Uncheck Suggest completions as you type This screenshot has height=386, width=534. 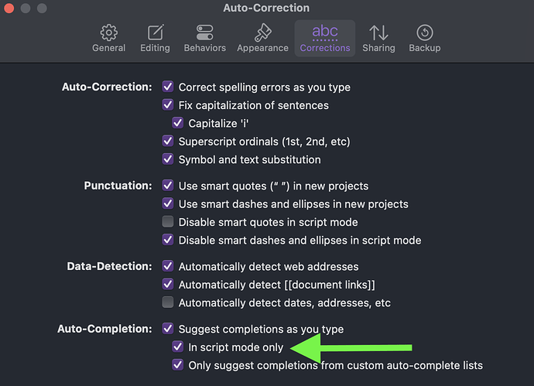168,329
